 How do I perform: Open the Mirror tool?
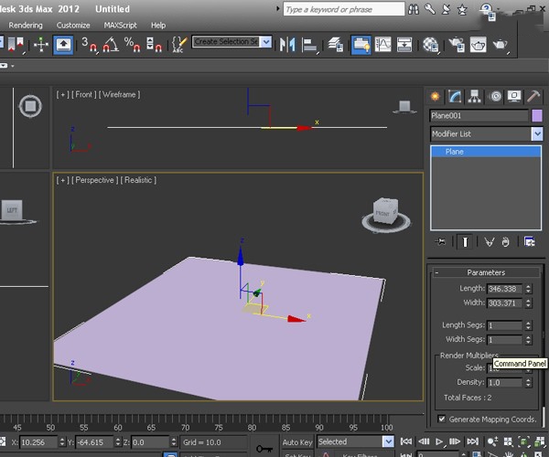coord(287,45)
